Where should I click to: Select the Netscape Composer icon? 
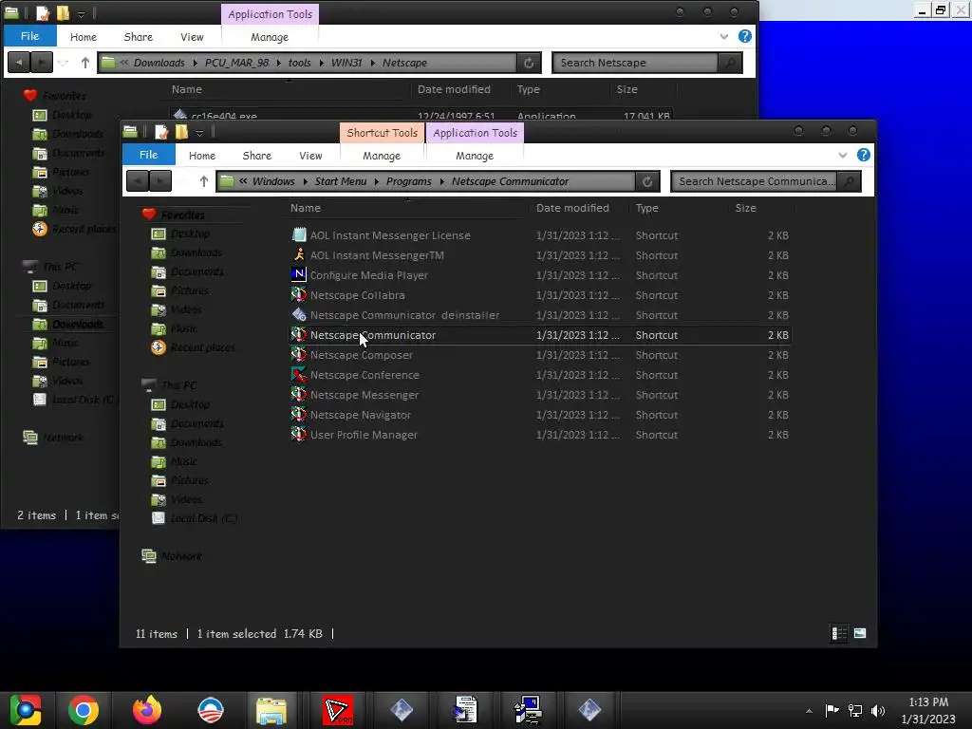299,355
